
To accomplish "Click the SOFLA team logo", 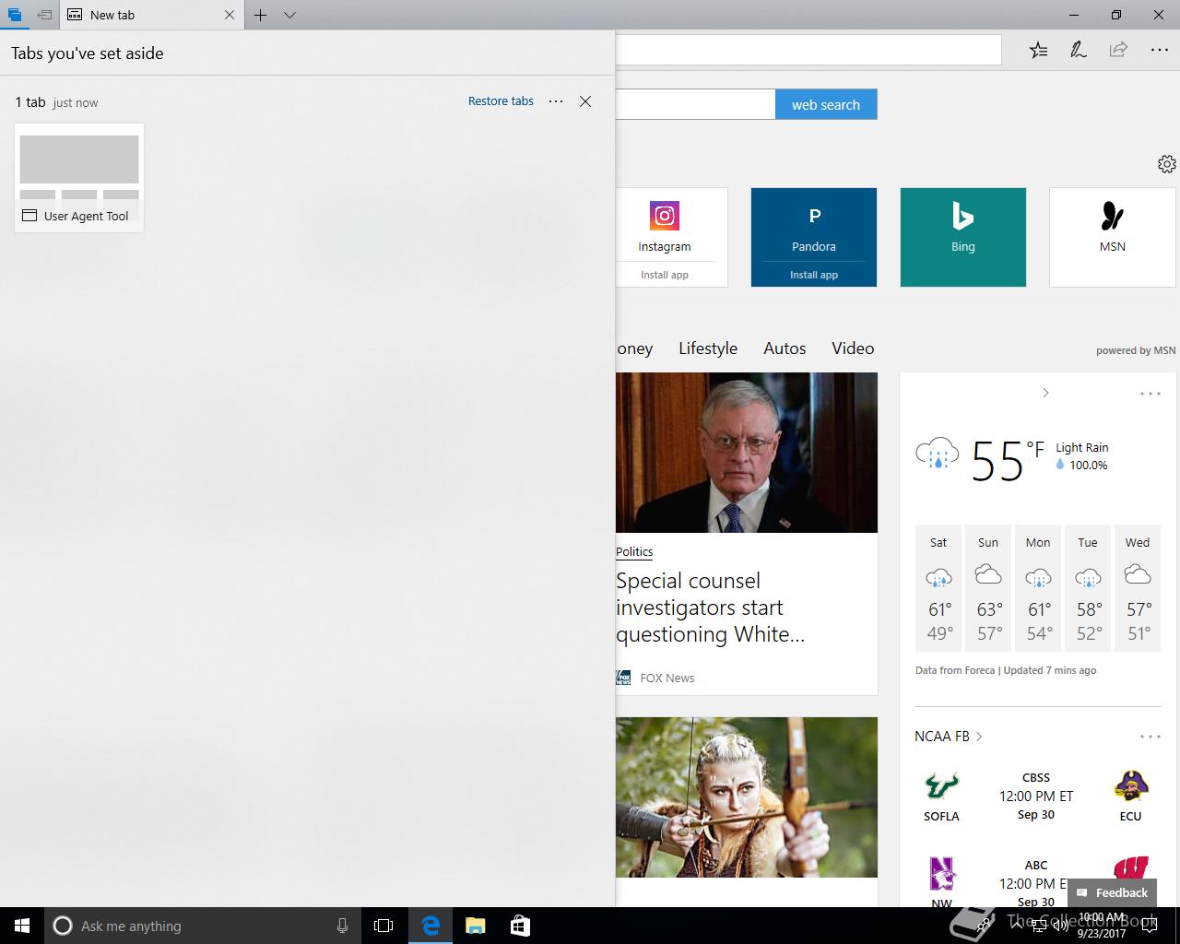I will [941, 786].
